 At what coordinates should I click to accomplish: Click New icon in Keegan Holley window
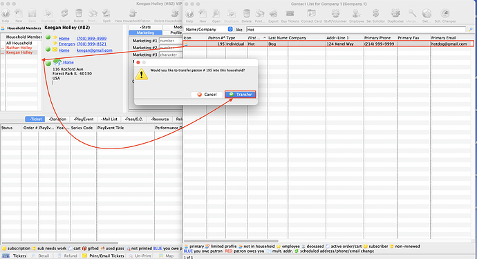(x=19, y=13)
